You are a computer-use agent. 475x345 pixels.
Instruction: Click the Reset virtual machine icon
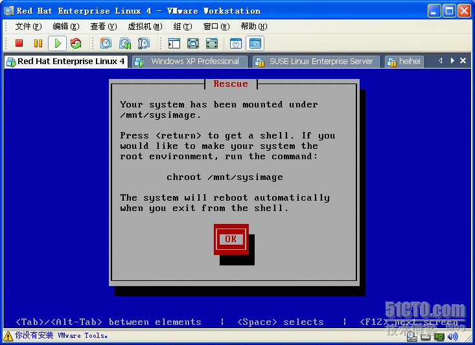(x=76, y=43)
